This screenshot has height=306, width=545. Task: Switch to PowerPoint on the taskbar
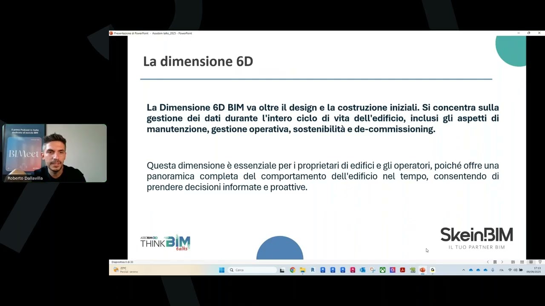[422, 270]
